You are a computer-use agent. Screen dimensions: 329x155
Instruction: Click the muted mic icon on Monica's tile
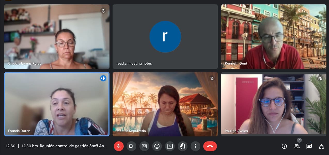(x=212, y=78)
